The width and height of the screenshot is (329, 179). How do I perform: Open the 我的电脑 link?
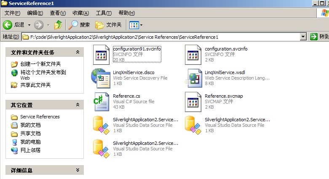tap(30, 142)
